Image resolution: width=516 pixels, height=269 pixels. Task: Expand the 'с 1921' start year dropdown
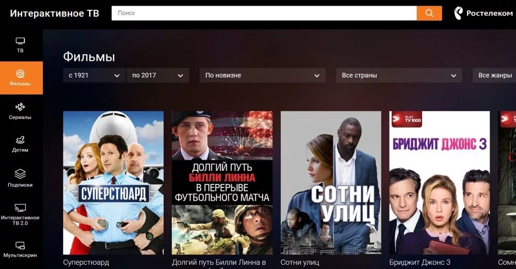click(x=94, y=75)
